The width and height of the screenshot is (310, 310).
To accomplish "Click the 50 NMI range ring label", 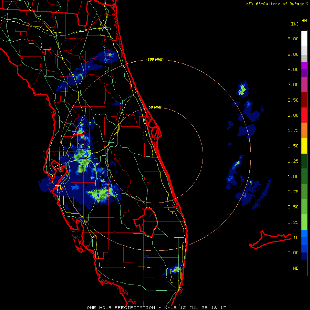I will point(155,107).
